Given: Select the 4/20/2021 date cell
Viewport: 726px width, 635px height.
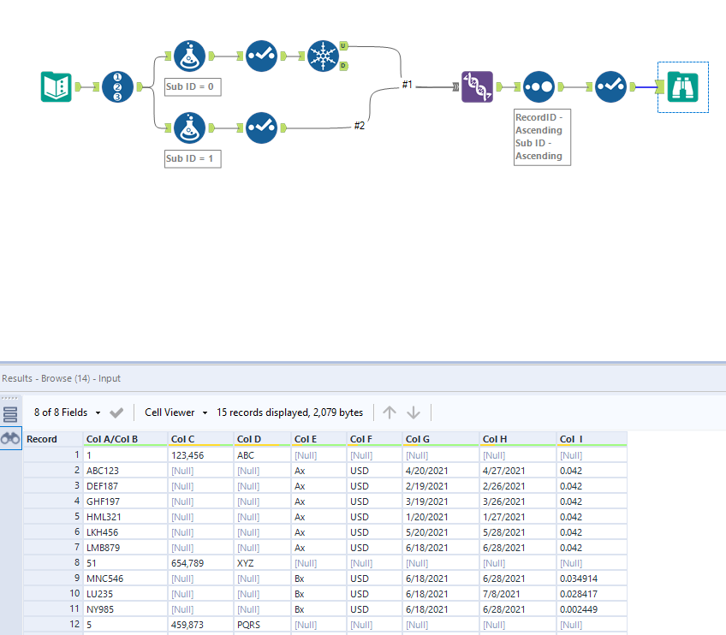Looking at the screenshot, I should click(x=441, y=471).
